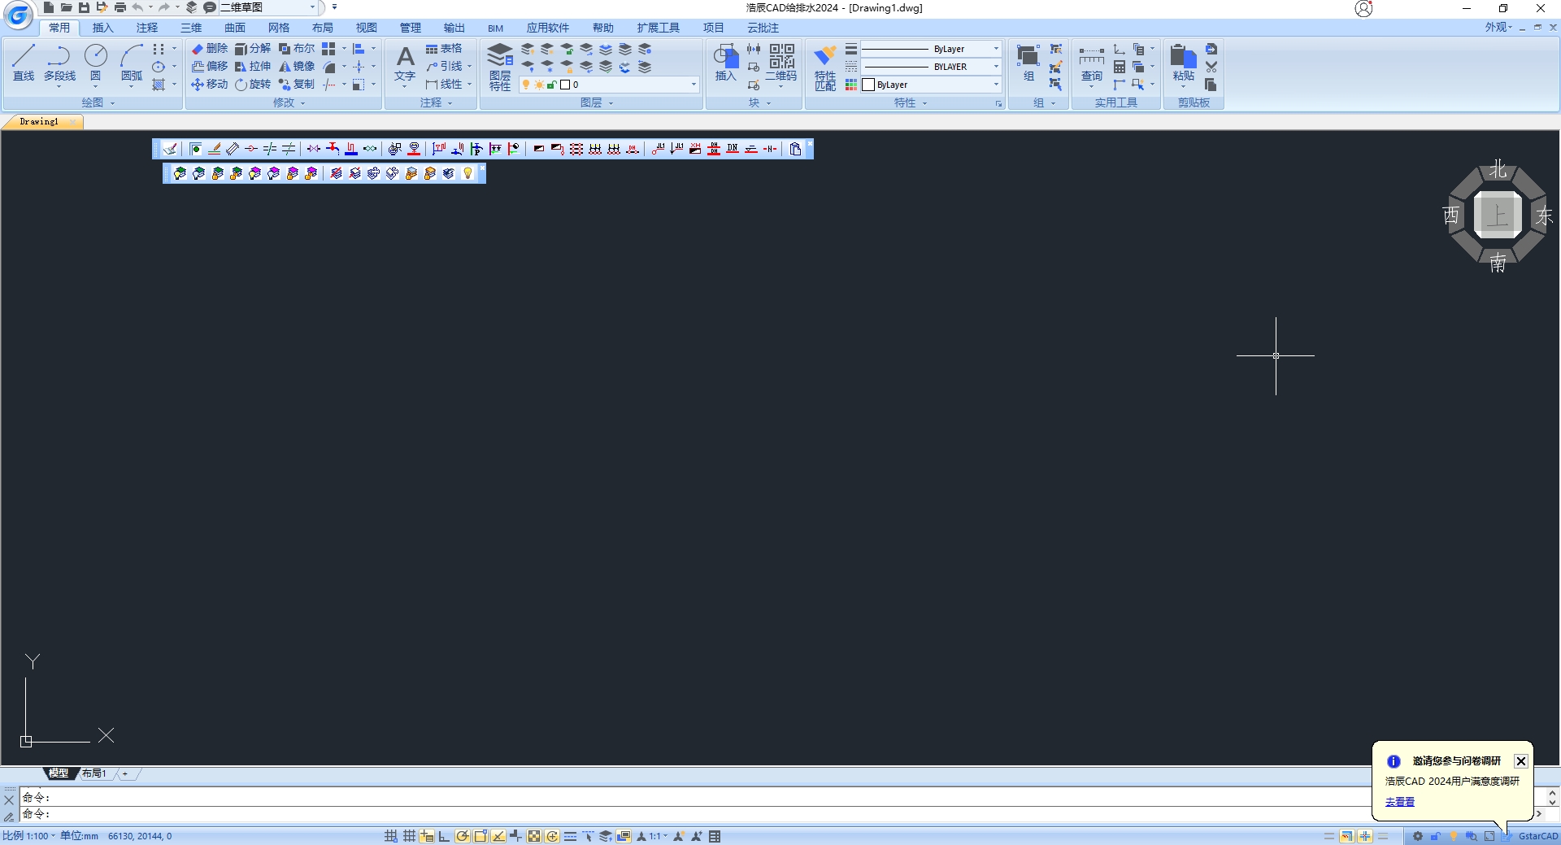
Task: Click the 组 (Group) icon
Action: click(1028, 63)
